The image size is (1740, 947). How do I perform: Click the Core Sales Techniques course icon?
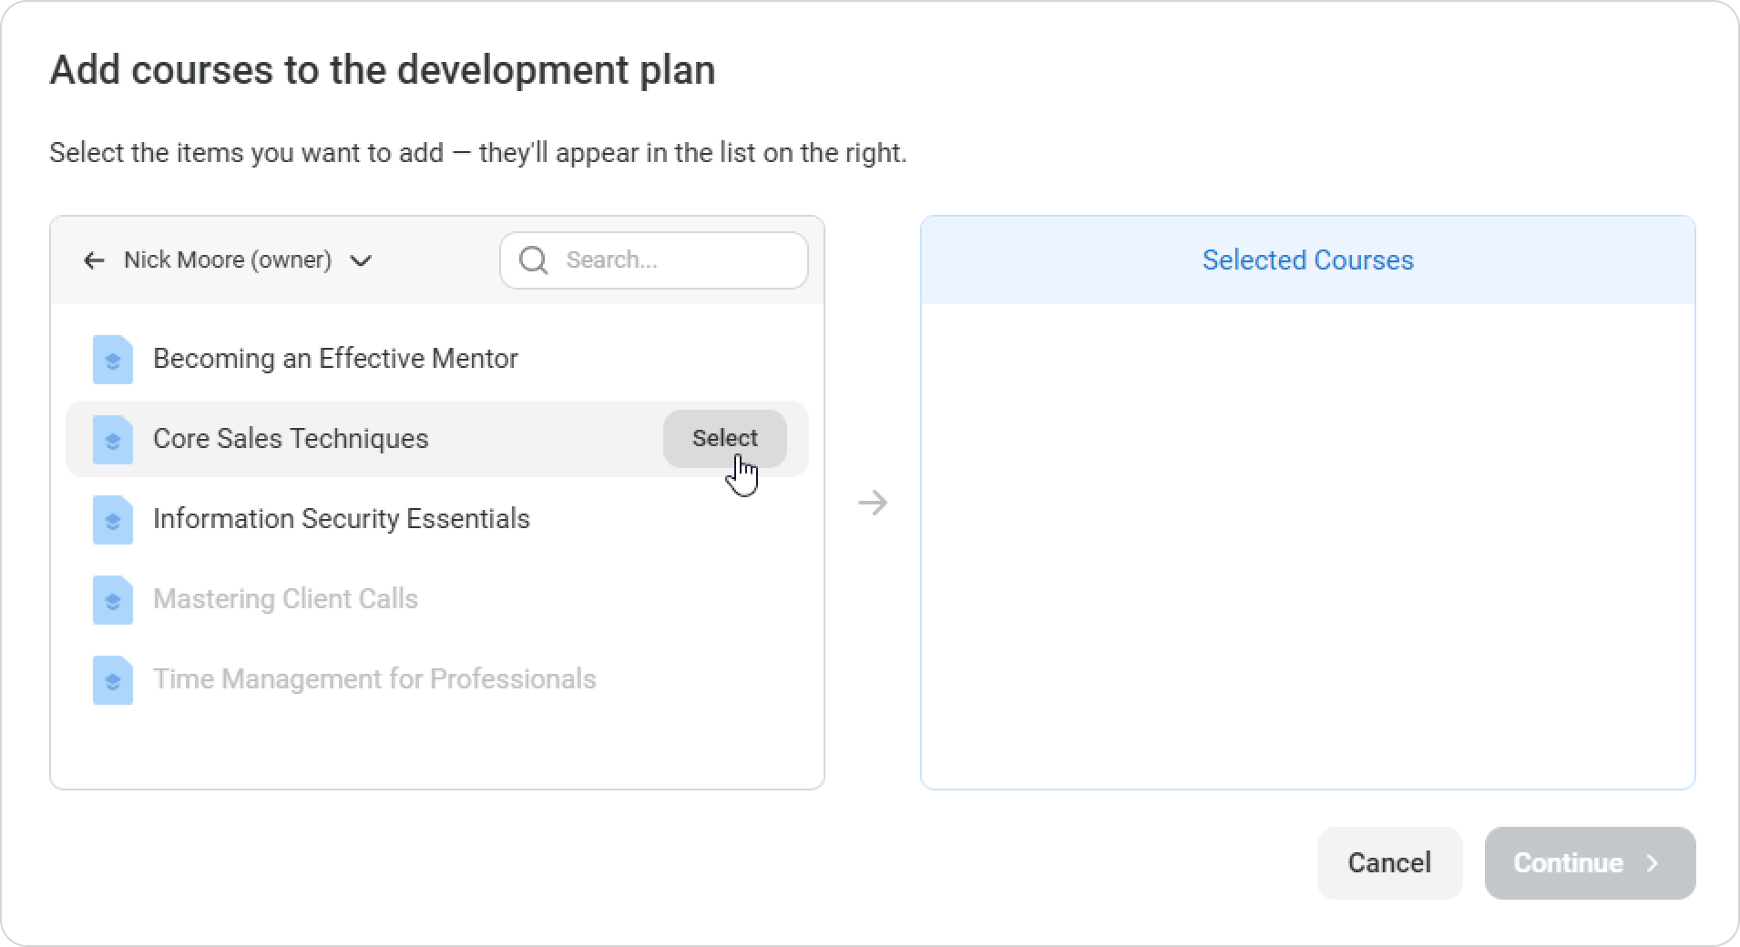coord(113,440)
